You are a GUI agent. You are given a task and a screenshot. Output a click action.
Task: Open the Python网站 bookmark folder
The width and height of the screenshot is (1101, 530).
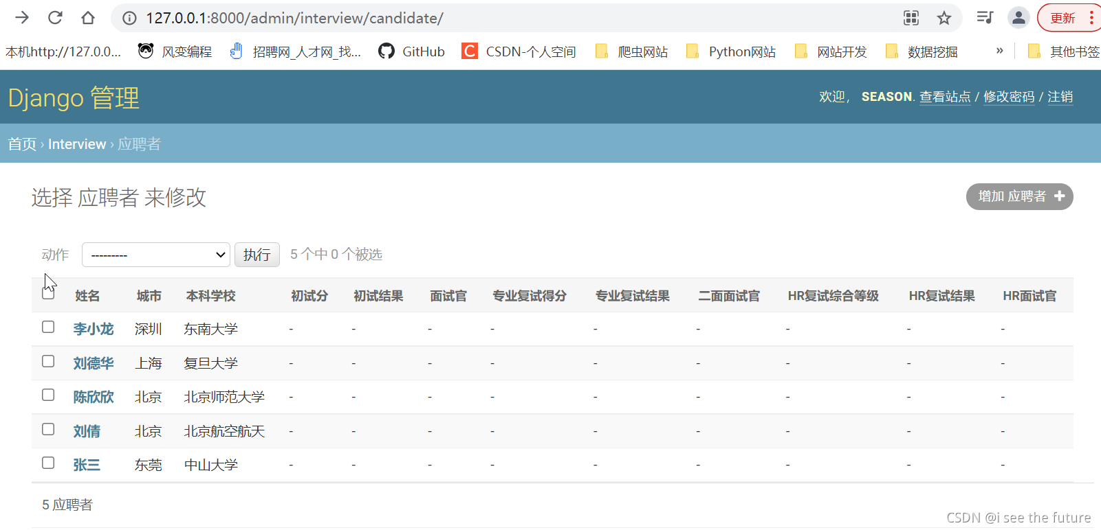click(x=731, y=51)
